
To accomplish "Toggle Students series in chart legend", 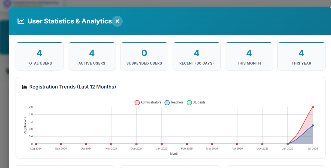I will coord(196,102).
